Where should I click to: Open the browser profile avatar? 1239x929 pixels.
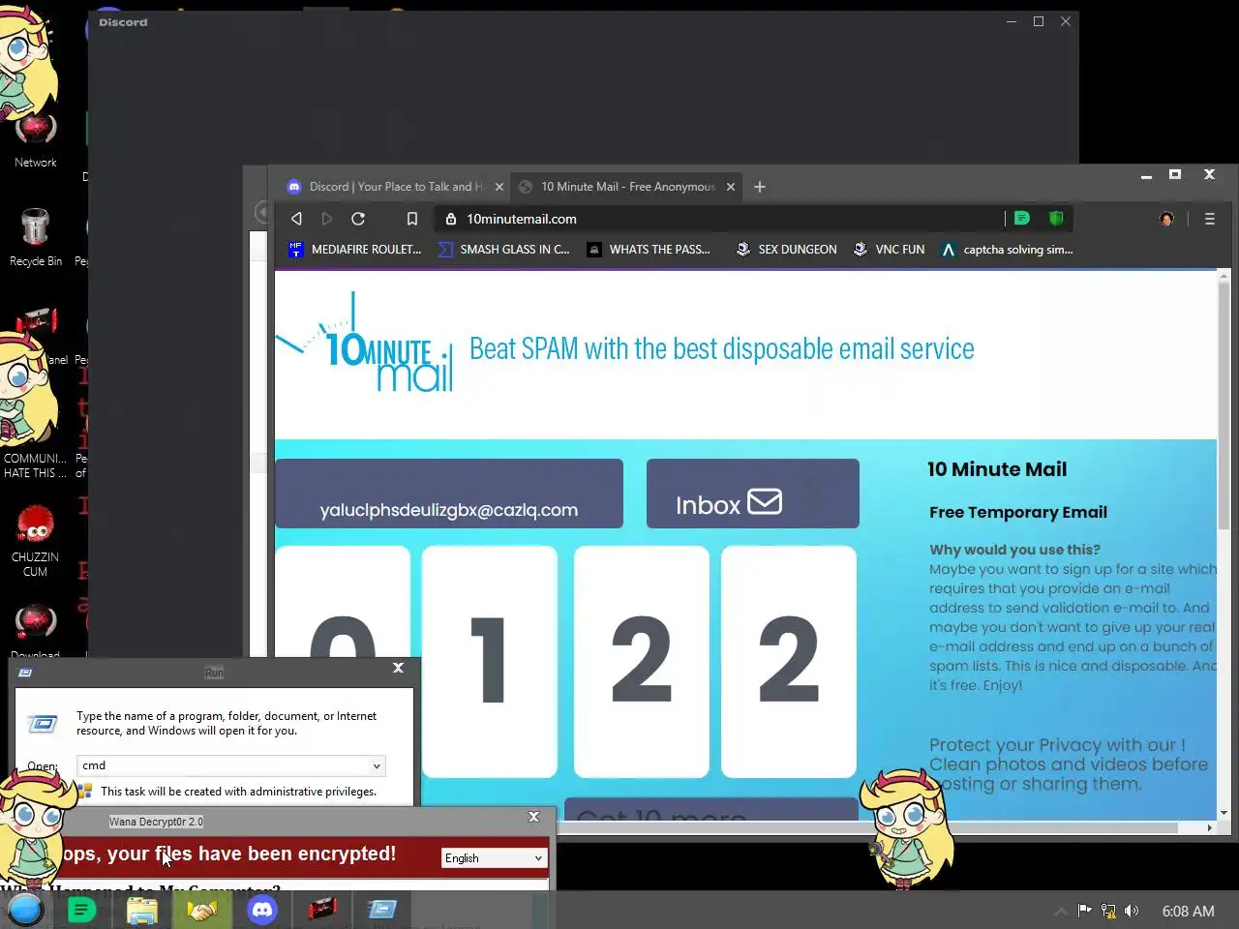coord(1166,219)
